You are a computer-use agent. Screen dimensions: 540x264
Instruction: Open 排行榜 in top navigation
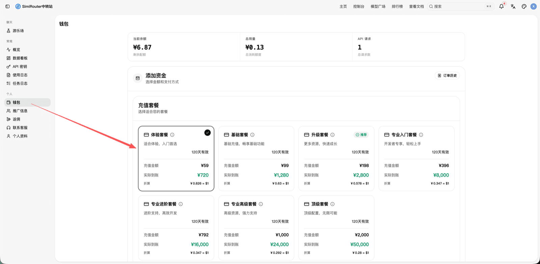click(x=397, y=6)
